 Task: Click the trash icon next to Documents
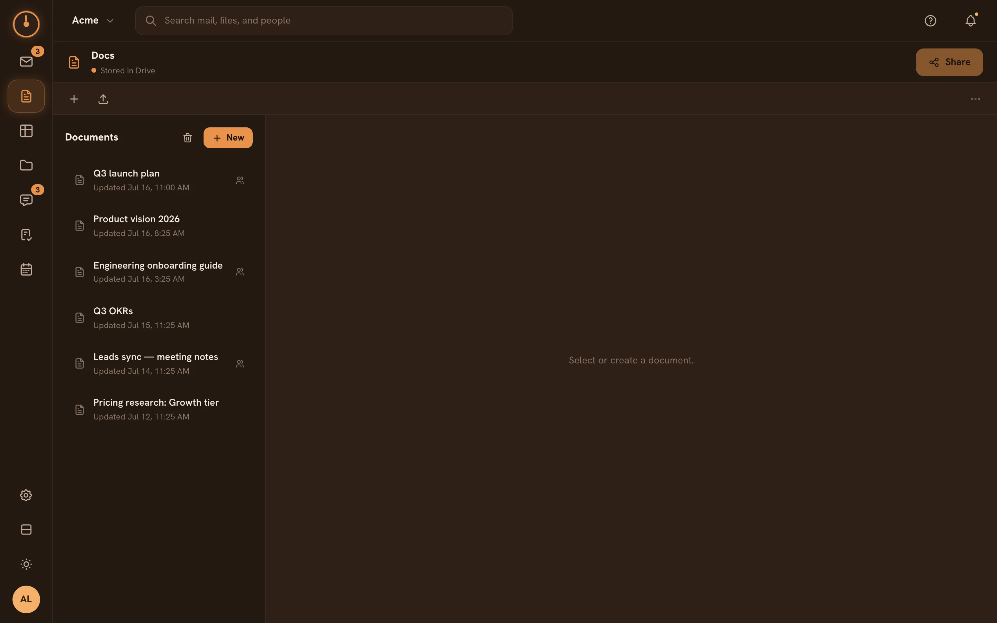click(187, 138)
